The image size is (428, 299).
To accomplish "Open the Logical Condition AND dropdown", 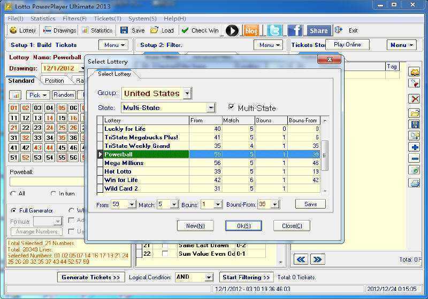I will coord(209,278).
